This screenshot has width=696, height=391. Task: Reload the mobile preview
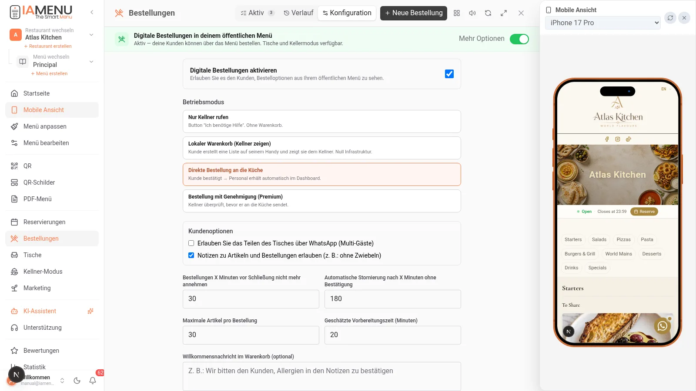click(x=670, y=18)
